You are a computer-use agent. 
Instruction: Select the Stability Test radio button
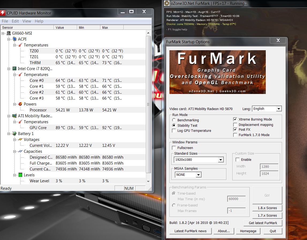[x=174, y=125]
